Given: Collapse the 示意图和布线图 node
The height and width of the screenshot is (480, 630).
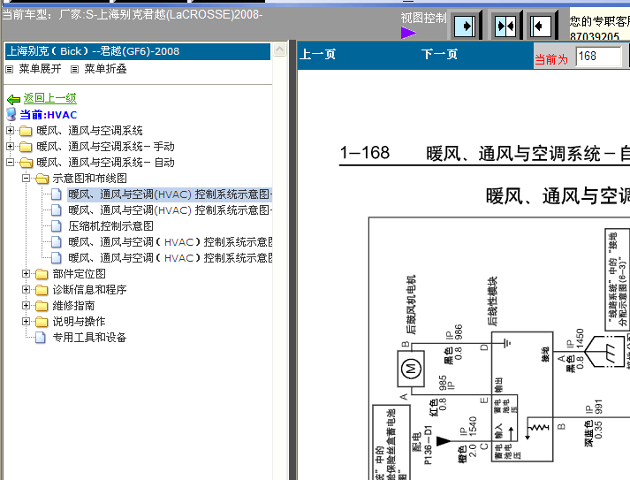Looking at the screenshot, I should [x=27, y=178].
